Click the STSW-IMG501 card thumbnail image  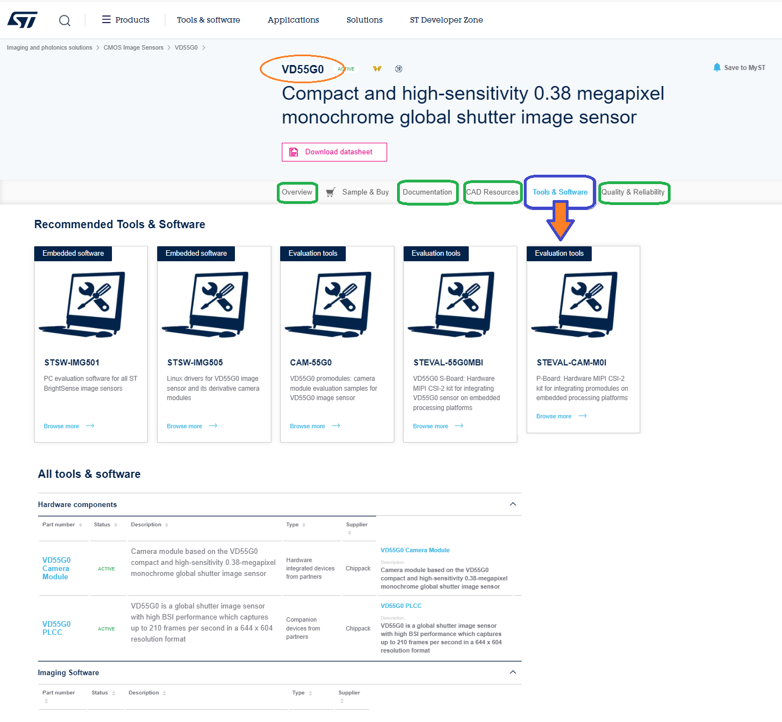[x=82, y=304]
